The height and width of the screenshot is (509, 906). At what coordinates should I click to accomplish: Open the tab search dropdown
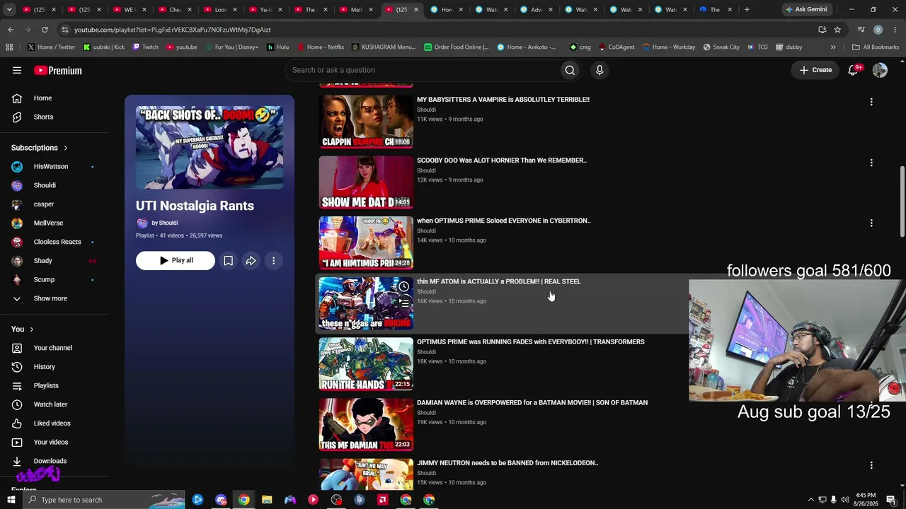(9, 10)
